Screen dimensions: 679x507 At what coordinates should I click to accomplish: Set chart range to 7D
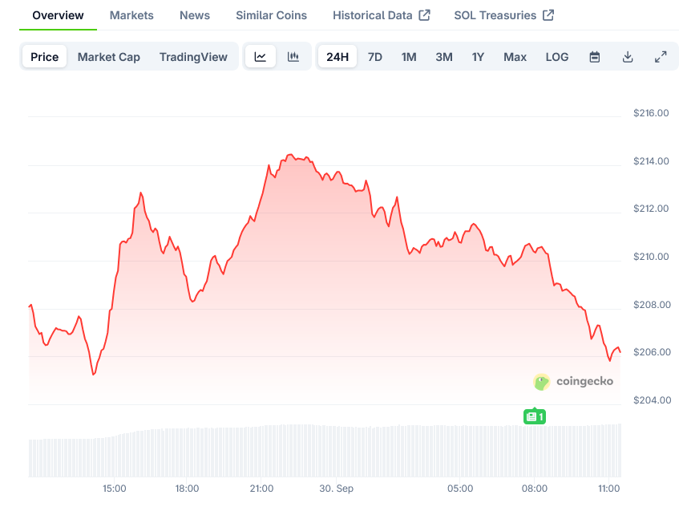(x=374, y=57)
